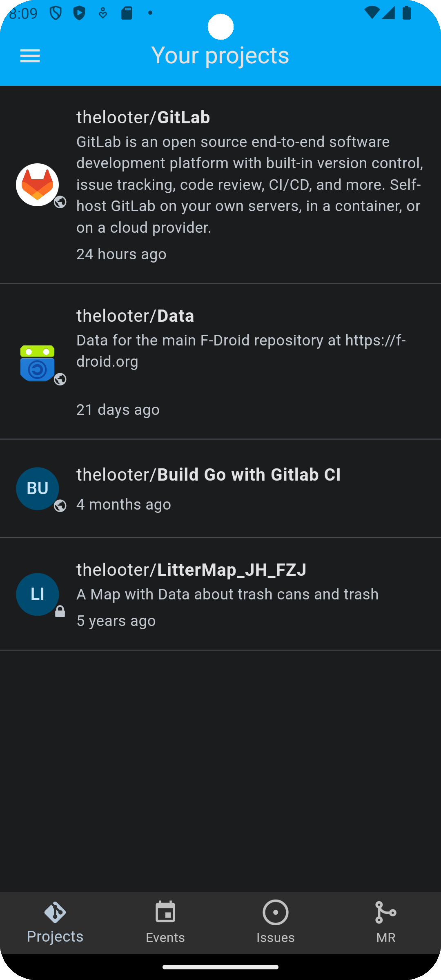Tap the Your projects header title

point(220,55)
